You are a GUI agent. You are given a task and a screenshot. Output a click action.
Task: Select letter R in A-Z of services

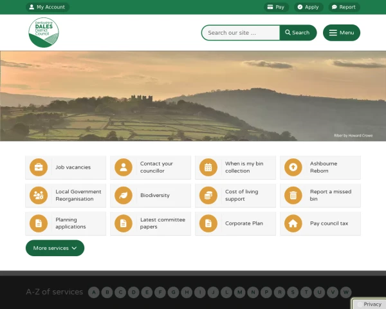coord(280,292)
